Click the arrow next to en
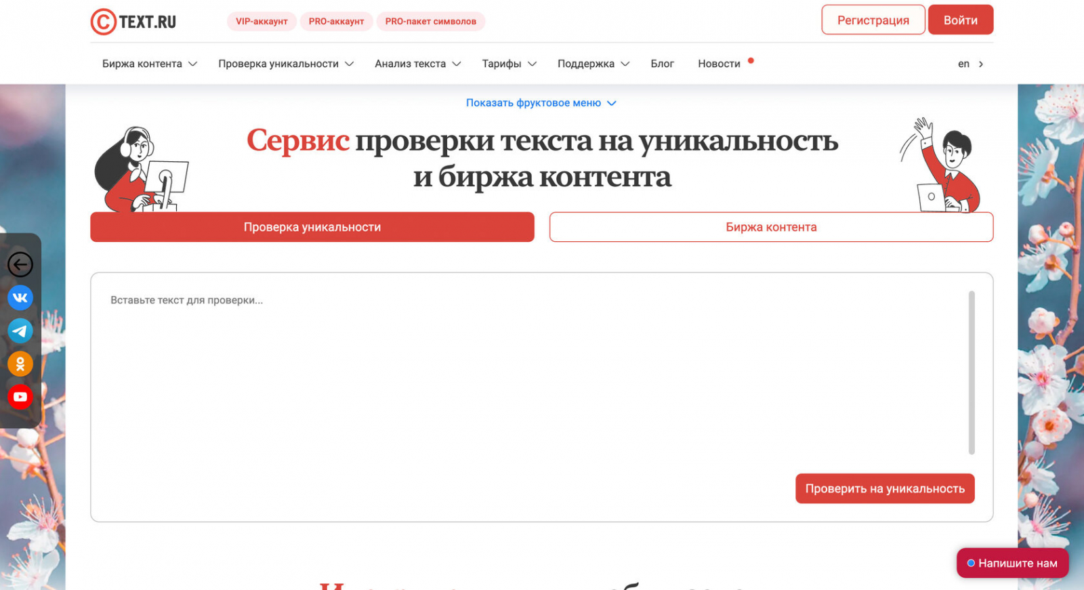Image resolution: width=1084 pixels, height=590 pixels. pyautogui.click(x=980, y=64)
